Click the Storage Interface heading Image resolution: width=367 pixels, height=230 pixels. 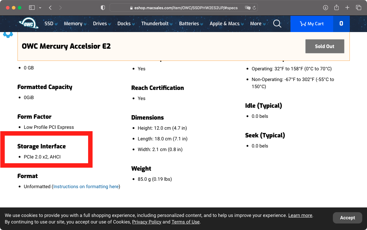42,146
